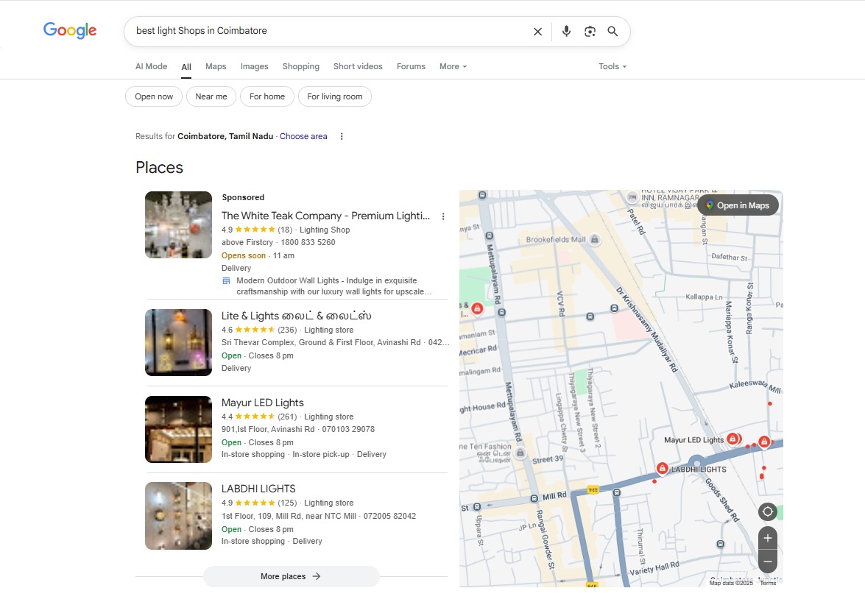
Task: Expand the More search categories dropdown
Action: pos(453,66)
